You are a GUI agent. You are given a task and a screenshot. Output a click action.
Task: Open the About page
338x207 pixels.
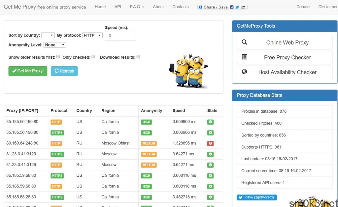click(x=158, y=7)
